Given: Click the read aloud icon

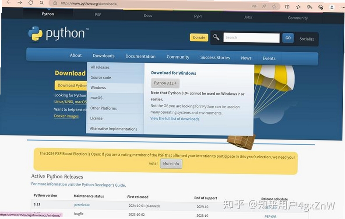Looking at the screenshot, I should [x=264, y=7].
